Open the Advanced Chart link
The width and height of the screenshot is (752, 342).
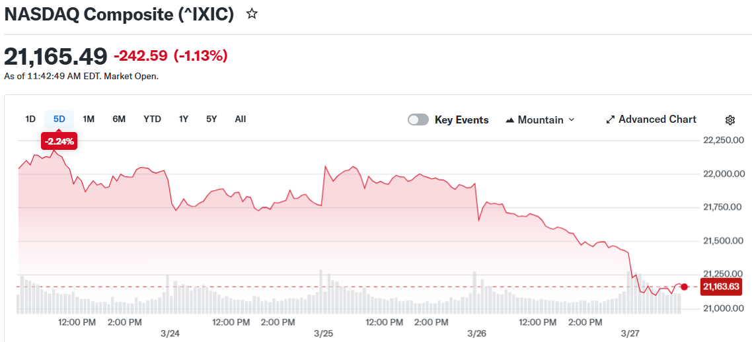657,120
